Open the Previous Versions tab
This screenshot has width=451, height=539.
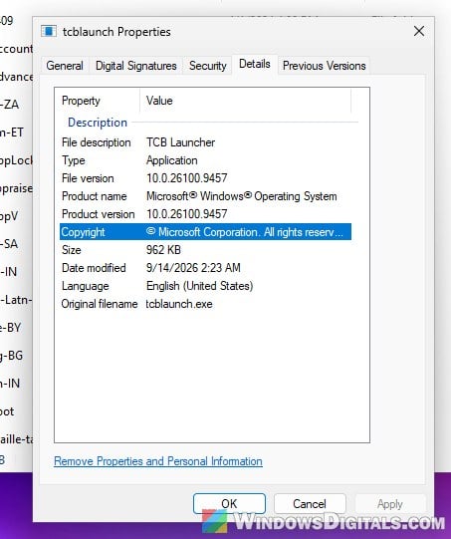pos(324,66)
